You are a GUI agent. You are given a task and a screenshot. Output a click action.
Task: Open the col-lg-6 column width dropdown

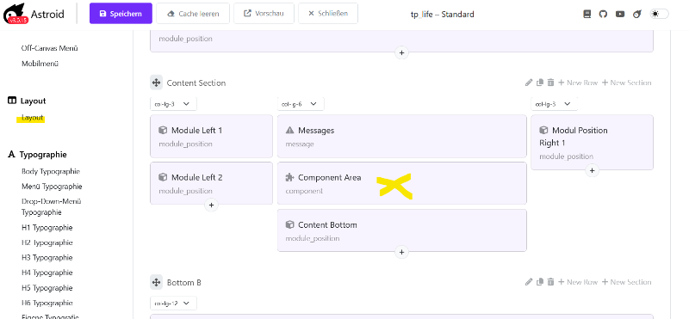click(x=301, y=104)
